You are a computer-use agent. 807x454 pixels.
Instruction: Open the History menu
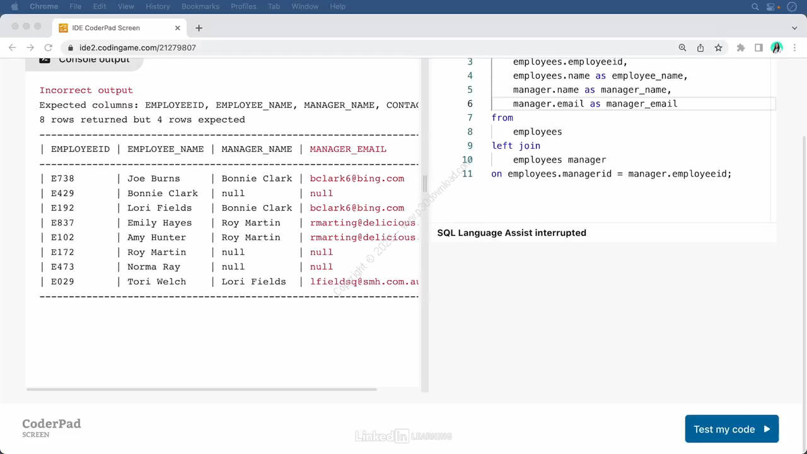(158, 6)
